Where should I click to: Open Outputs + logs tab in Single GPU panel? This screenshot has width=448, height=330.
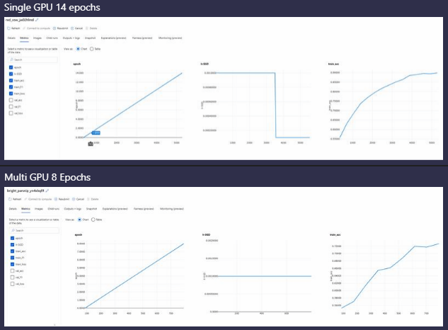click(71, 38)
